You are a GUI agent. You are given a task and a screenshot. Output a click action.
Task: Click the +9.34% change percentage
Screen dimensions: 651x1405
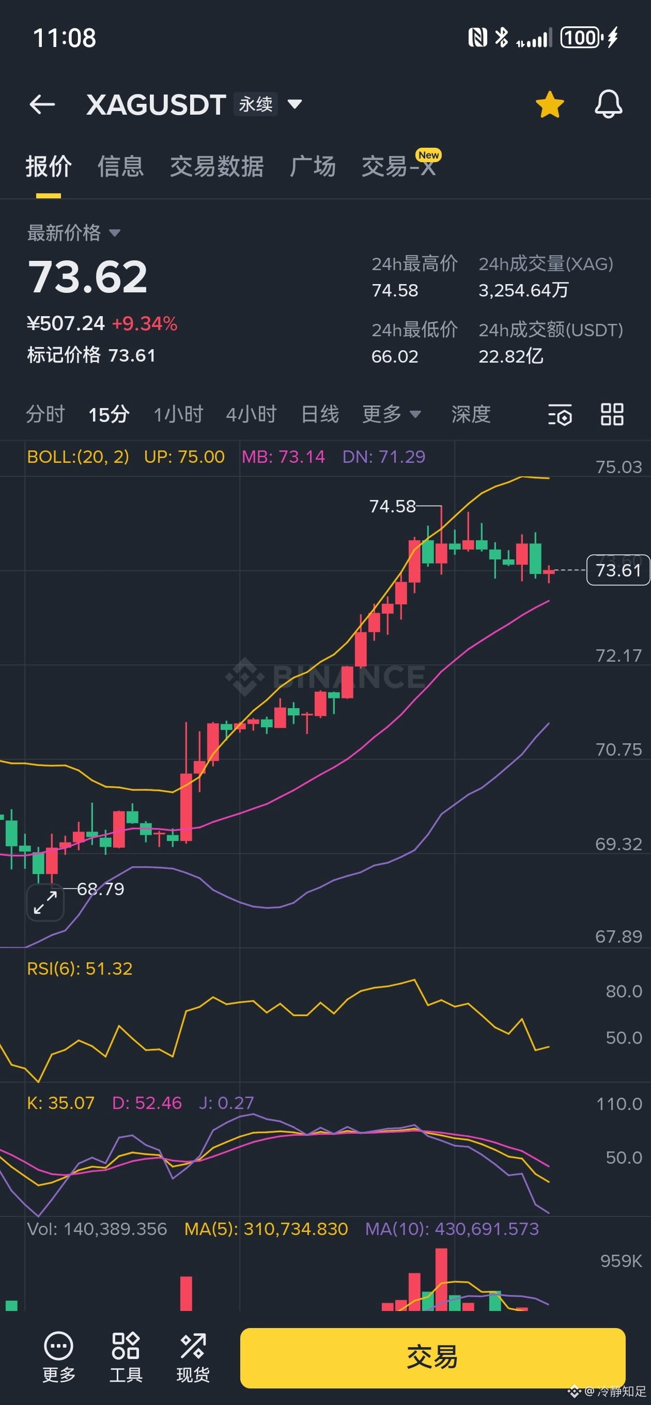(x=145, y=323)
